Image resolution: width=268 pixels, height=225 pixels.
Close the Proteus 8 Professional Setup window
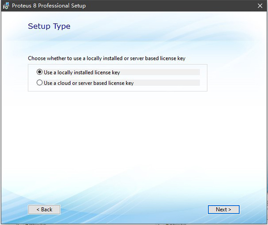(260, 6)
